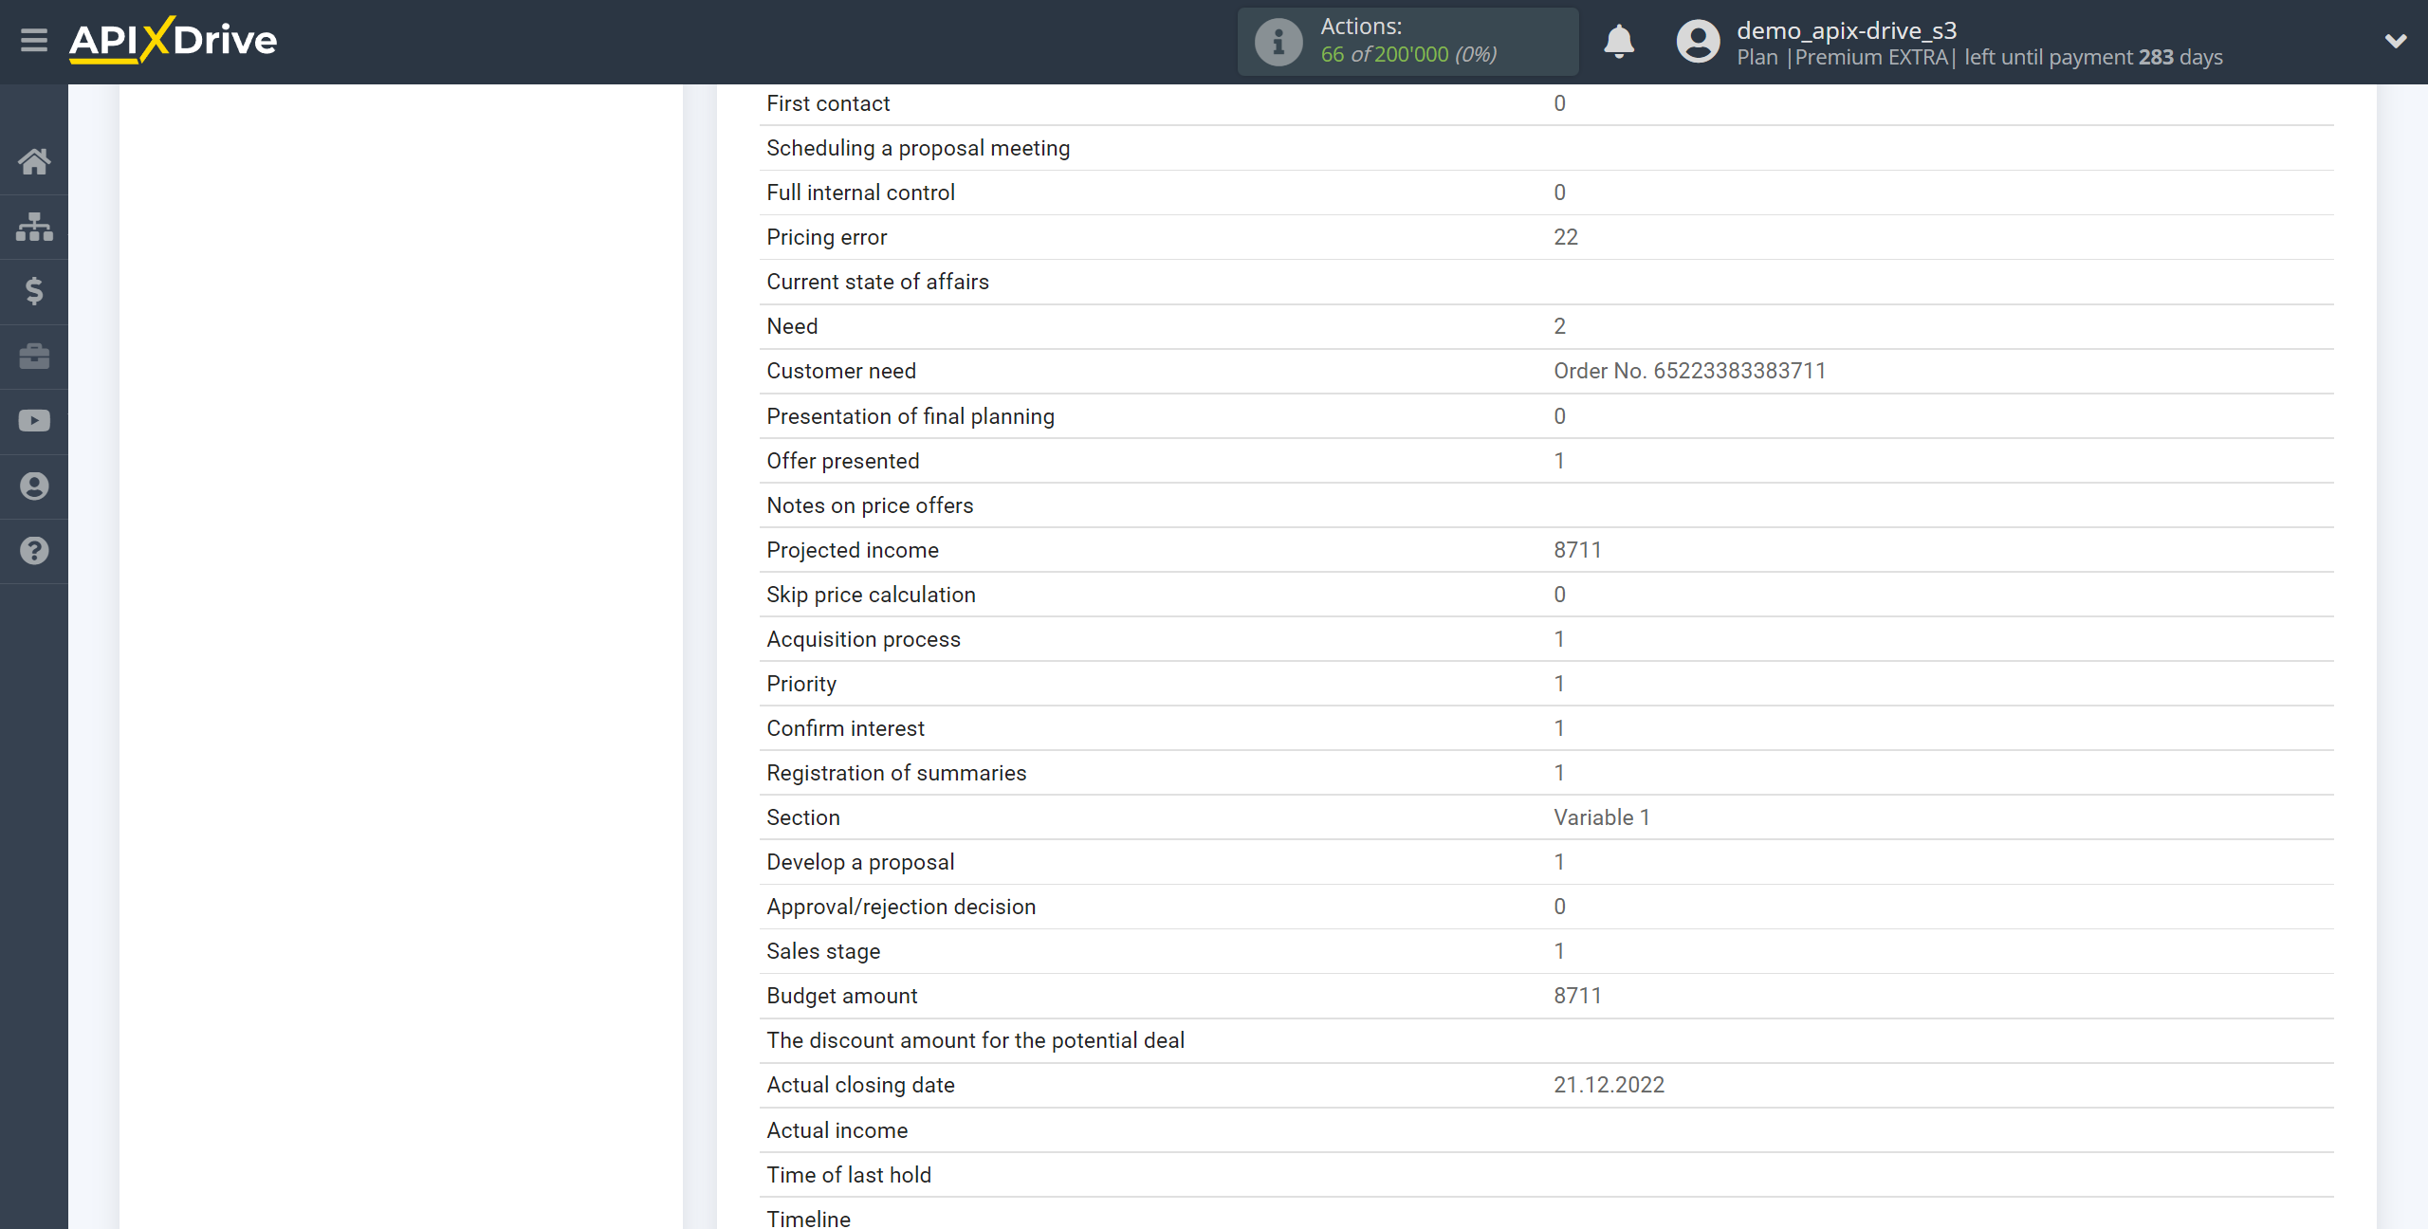The image size is (2428, 1229).
Task: Select the Registration of summaries label
Action: [896, 773]
